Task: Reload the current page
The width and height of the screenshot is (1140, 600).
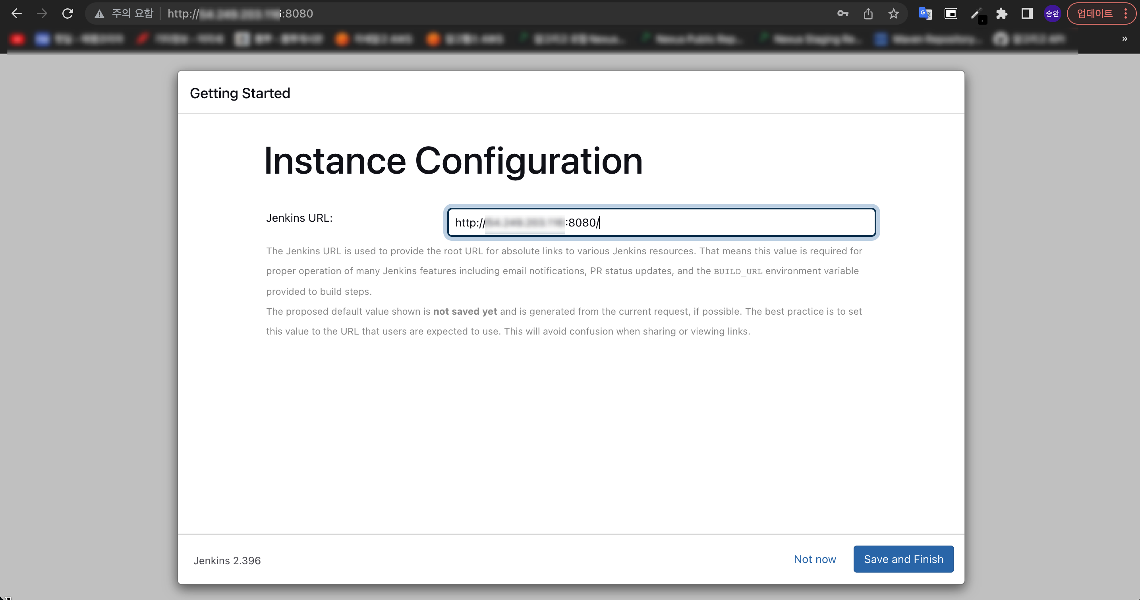Action: [67, 14]
